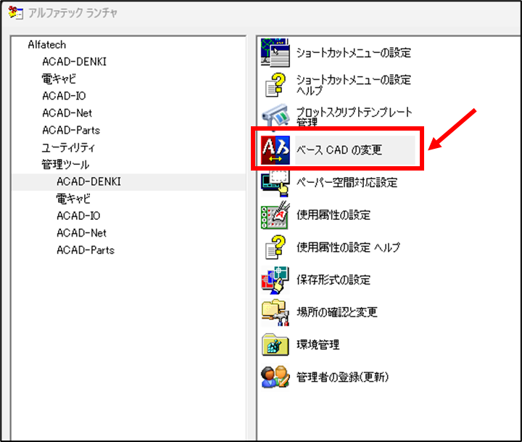Viewport: 522px width, 442px height.
Task: Collapse the 管理ツール tree node
Action: pos(65,165)
